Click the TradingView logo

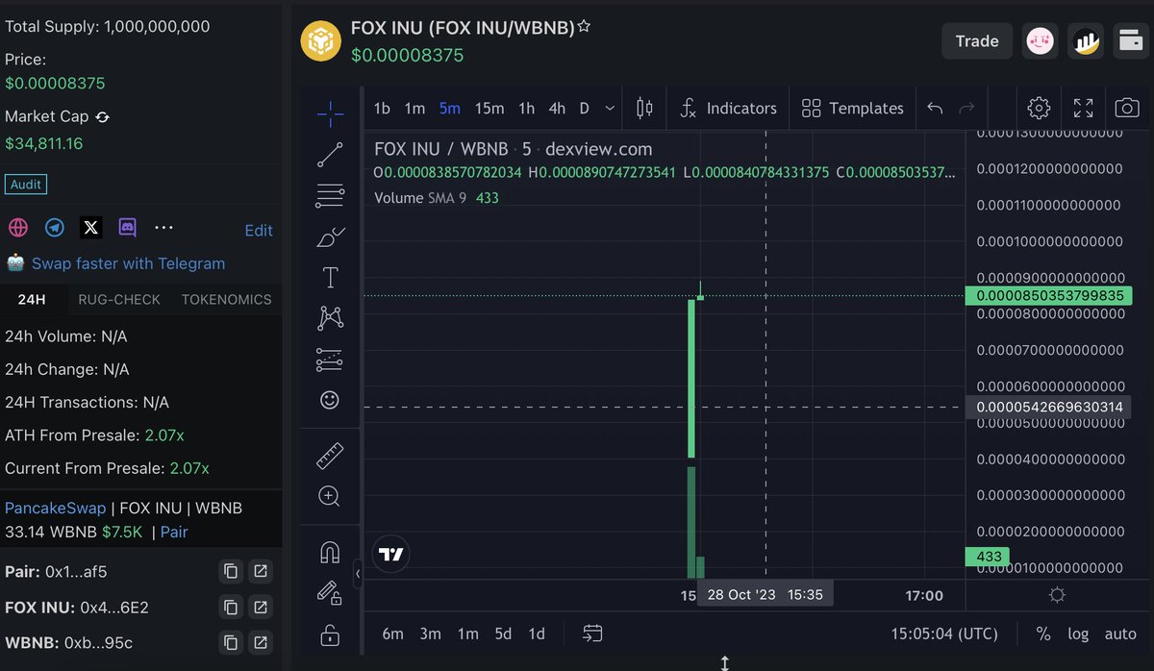tap(391, 554)
